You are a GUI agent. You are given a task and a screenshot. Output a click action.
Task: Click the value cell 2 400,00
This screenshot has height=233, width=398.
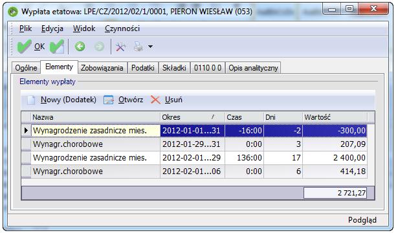coord(335,158)
